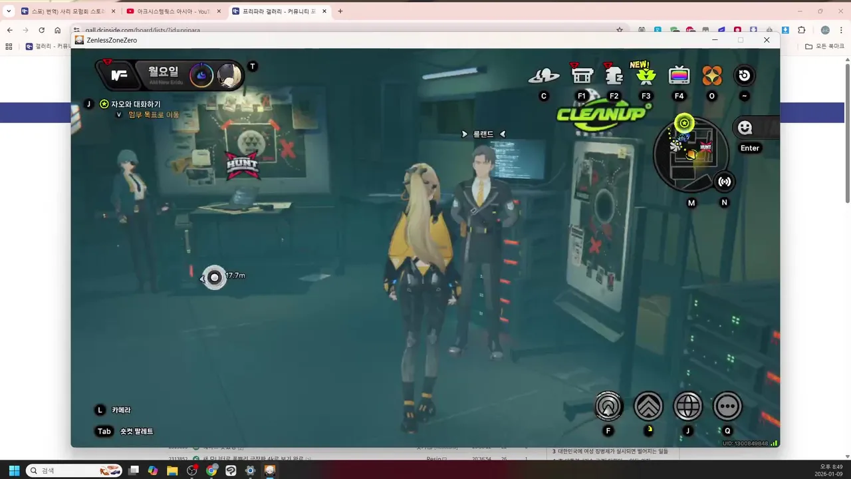Open the three-dots button labeled Q
The width and height of the screenshot is (851, 479).
pyautogui.click(x=728, y=406)
